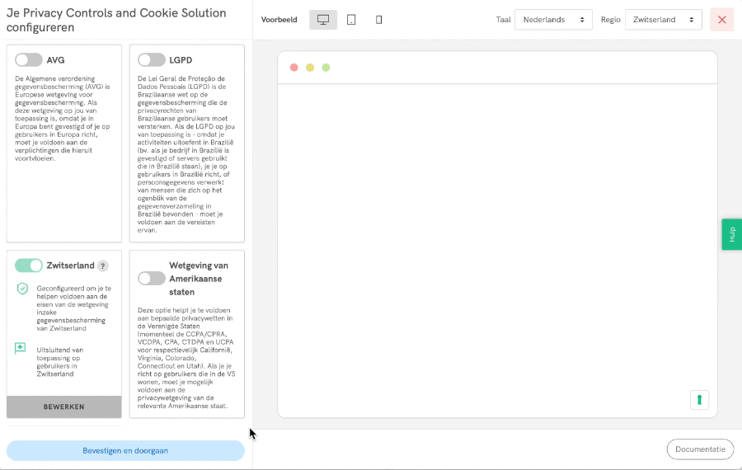Click the red dot in preview window

pos(294,68)
